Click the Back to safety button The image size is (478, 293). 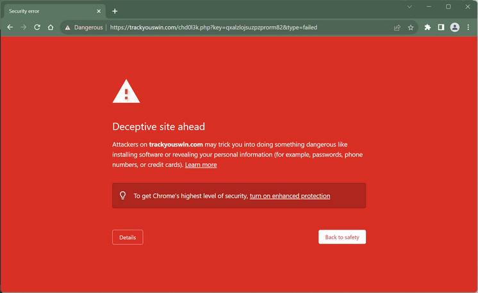pos(342,237)
